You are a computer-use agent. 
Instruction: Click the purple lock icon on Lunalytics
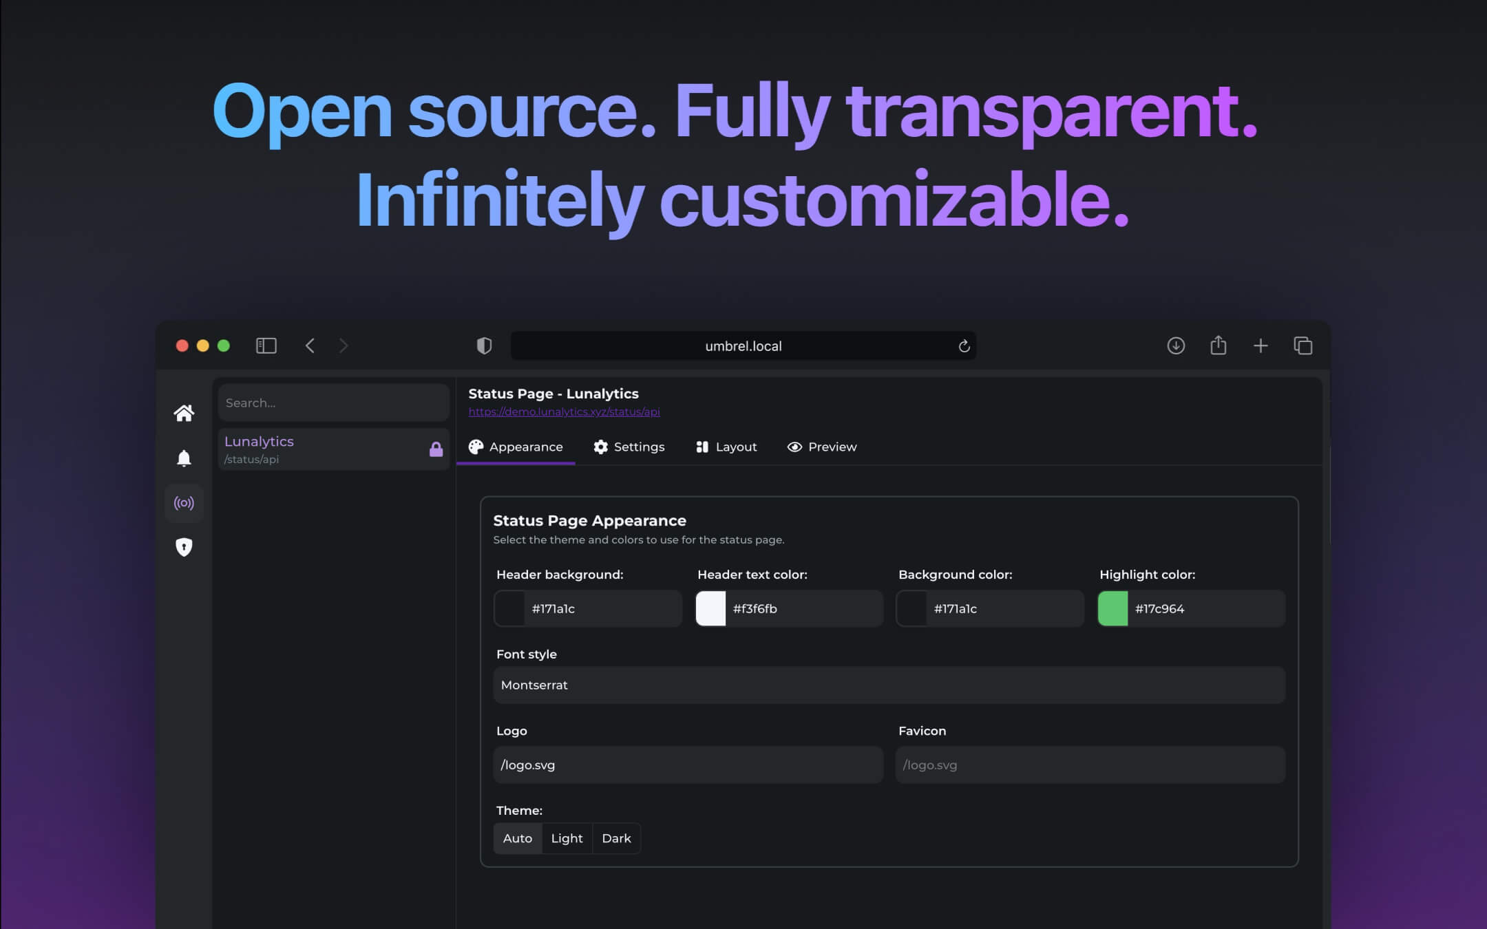coord(436,449)
